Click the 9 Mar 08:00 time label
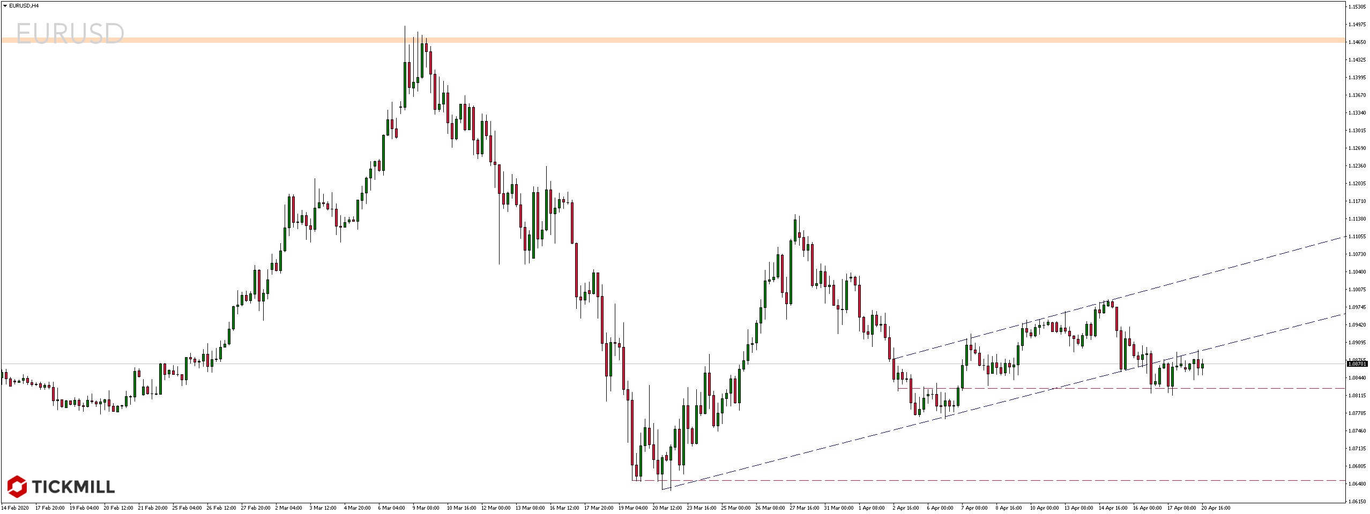 (x=426, y=508)
